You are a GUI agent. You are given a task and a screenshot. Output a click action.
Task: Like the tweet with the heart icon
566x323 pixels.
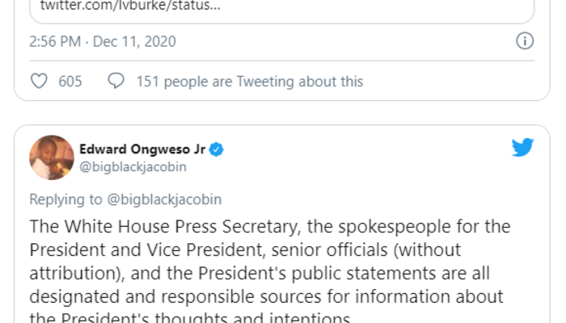39,82
